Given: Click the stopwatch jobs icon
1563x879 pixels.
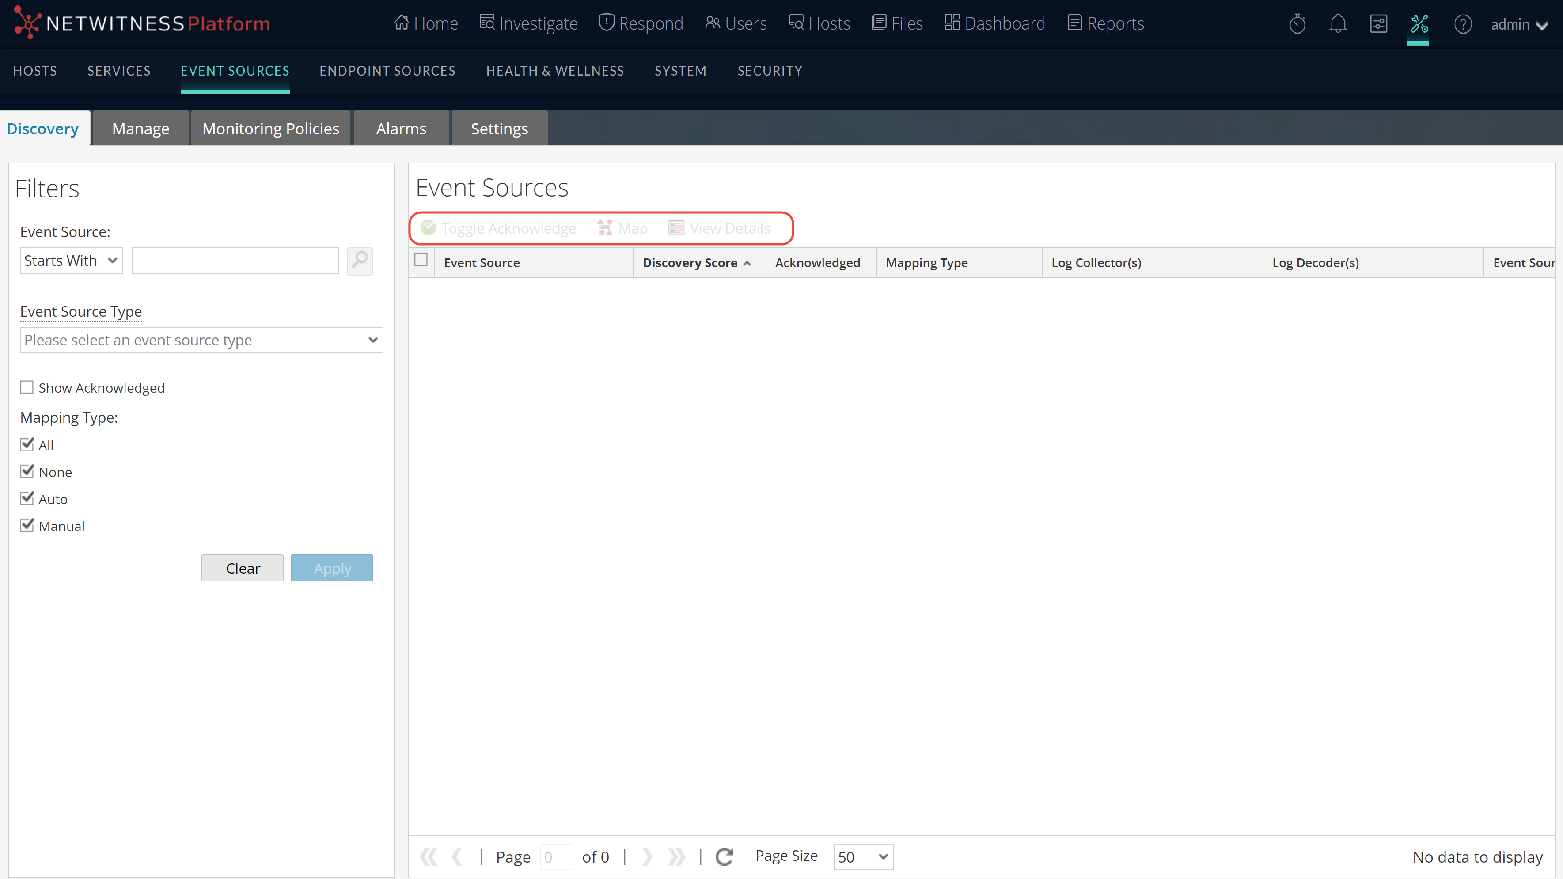Looking at the screenshot, I should tap(1297, 24).
